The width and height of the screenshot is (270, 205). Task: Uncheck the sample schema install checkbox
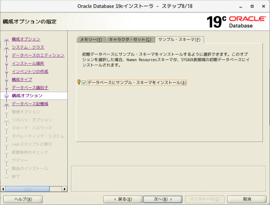[84, 83]
